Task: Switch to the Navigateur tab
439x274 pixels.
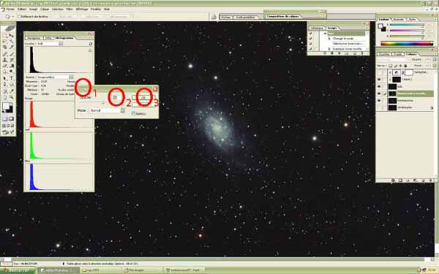Action: point(34,38)
